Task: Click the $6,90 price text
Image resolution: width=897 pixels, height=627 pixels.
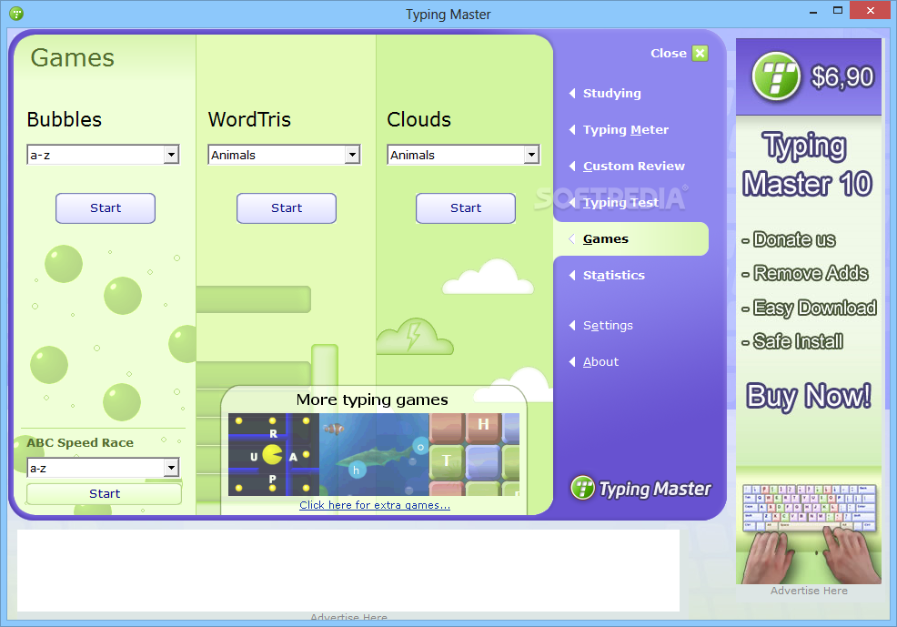Action: coord(842,76)
